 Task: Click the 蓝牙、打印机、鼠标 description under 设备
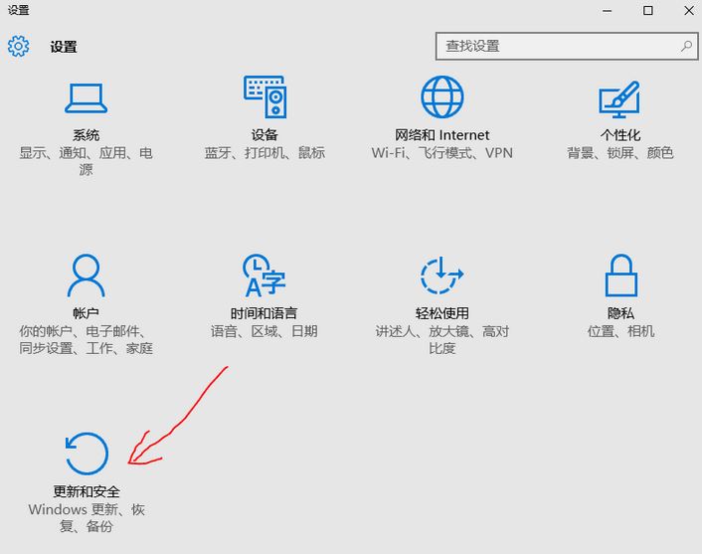(x=264, y=153)
